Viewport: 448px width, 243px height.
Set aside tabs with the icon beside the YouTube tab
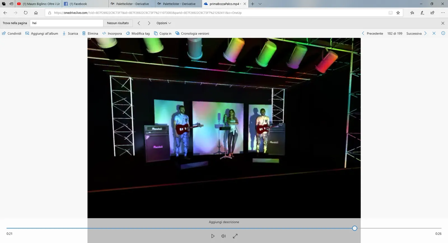coord(11,4)
